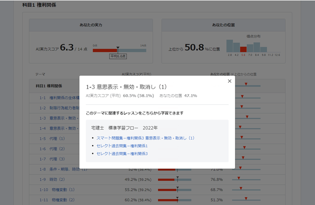Click the position marker beside 51.3%
The width and height of the screenshot is (315, 205).
pos(246,200)
